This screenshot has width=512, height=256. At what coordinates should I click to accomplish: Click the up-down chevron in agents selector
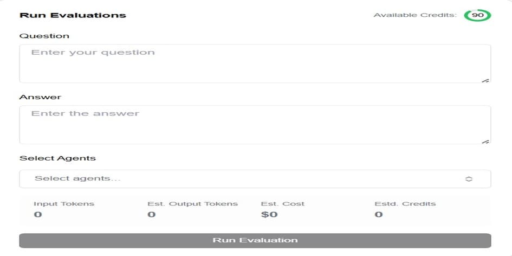(469, 179)
